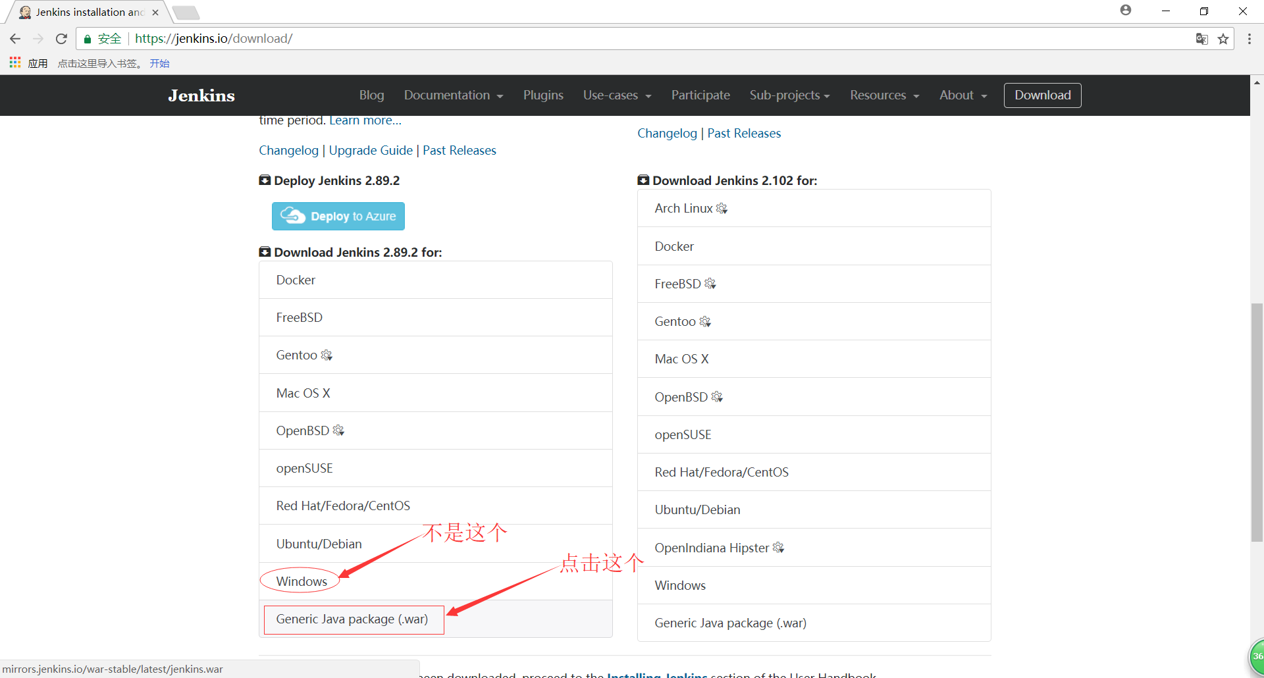Reload the Jenkins download page
The height and width of the screenshot is (678, 1264).
click(x=61, y=39)
